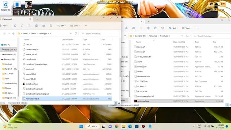
Task: Select prototype2.exe file
Action: tap(67, 84)
